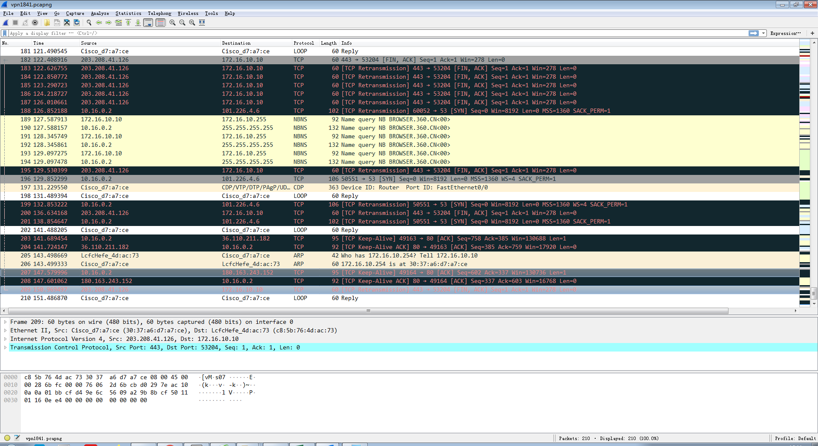Click the Expression… button

click(x=785, y=33)
